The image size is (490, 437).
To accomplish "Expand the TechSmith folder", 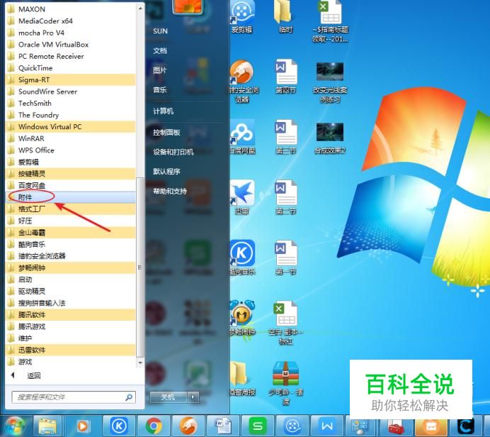I will [71, 104].
